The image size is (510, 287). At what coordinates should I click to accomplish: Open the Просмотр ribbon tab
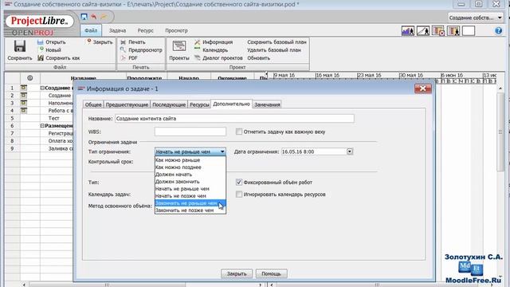[176, 30]
